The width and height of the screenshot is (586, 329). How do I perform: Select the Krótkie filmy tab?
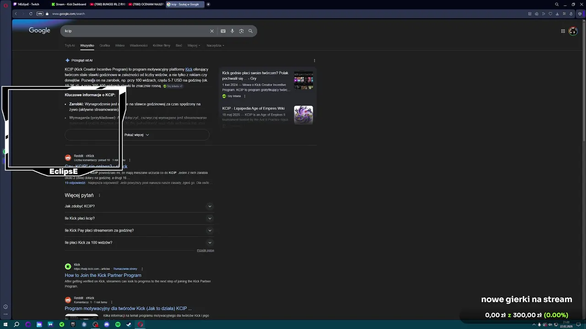(162, 46)
